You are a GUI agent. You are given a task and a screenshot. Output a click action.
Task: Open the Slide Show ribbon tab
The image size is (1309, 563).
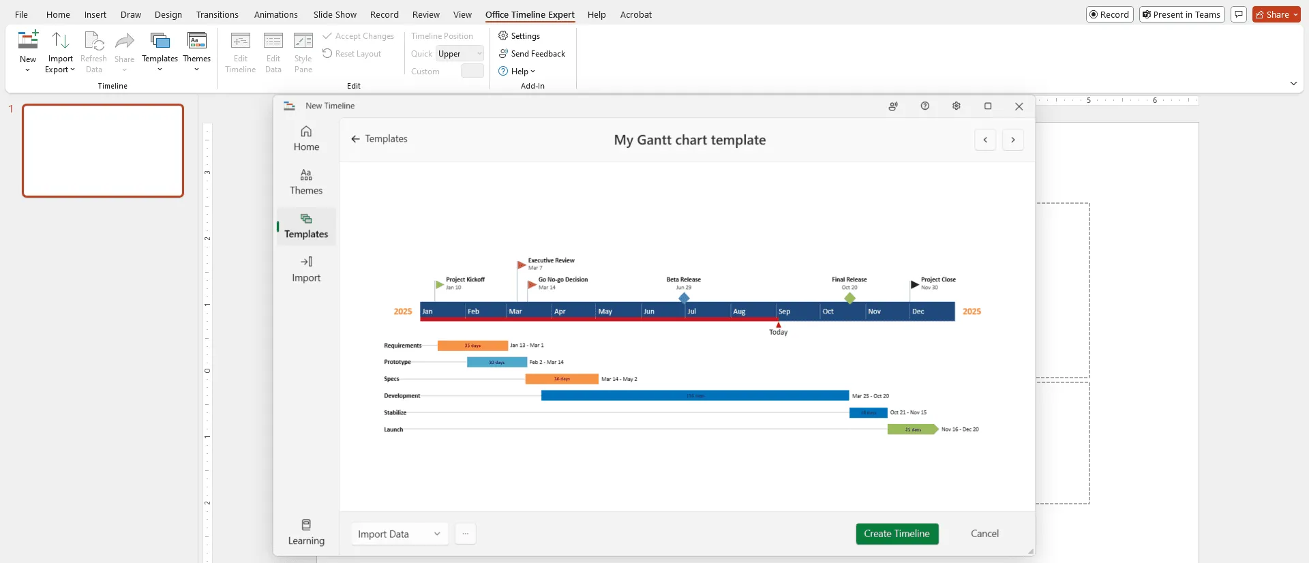335,14
